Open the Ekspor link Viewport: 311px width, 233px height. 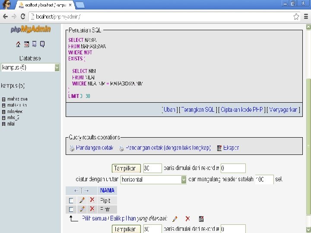click(231, 148)
